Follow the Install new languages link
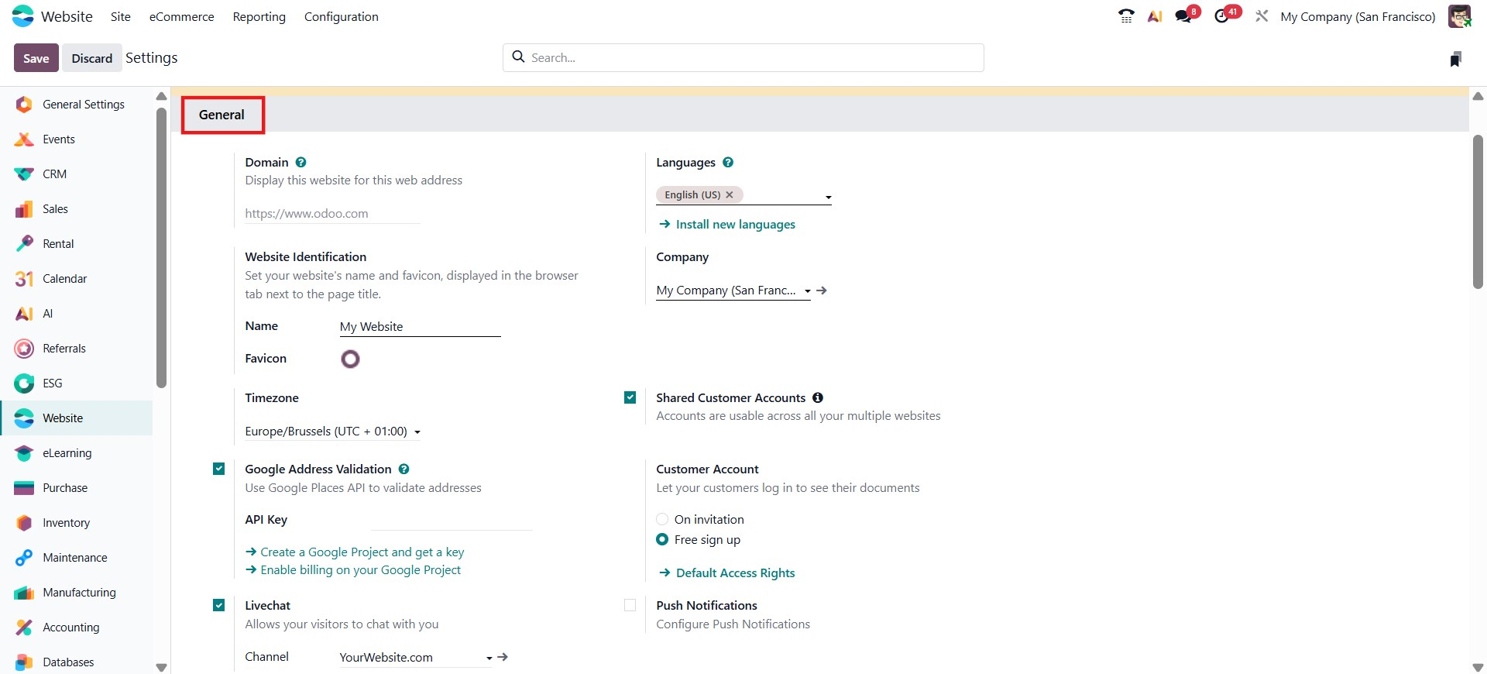Screen dimensions: 1487x674 (735, 225)
